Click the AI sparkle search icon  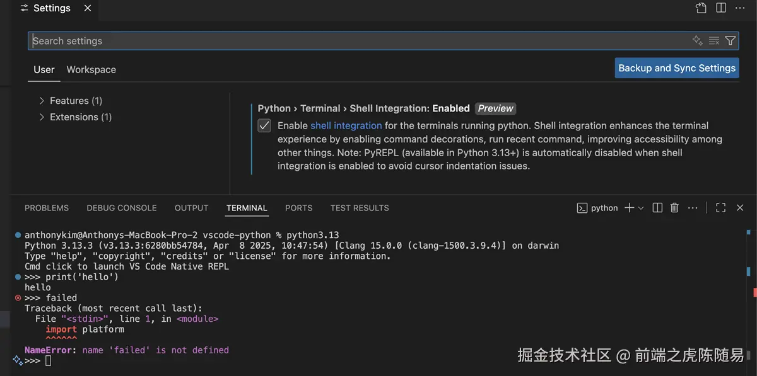(x=698, y=41)
